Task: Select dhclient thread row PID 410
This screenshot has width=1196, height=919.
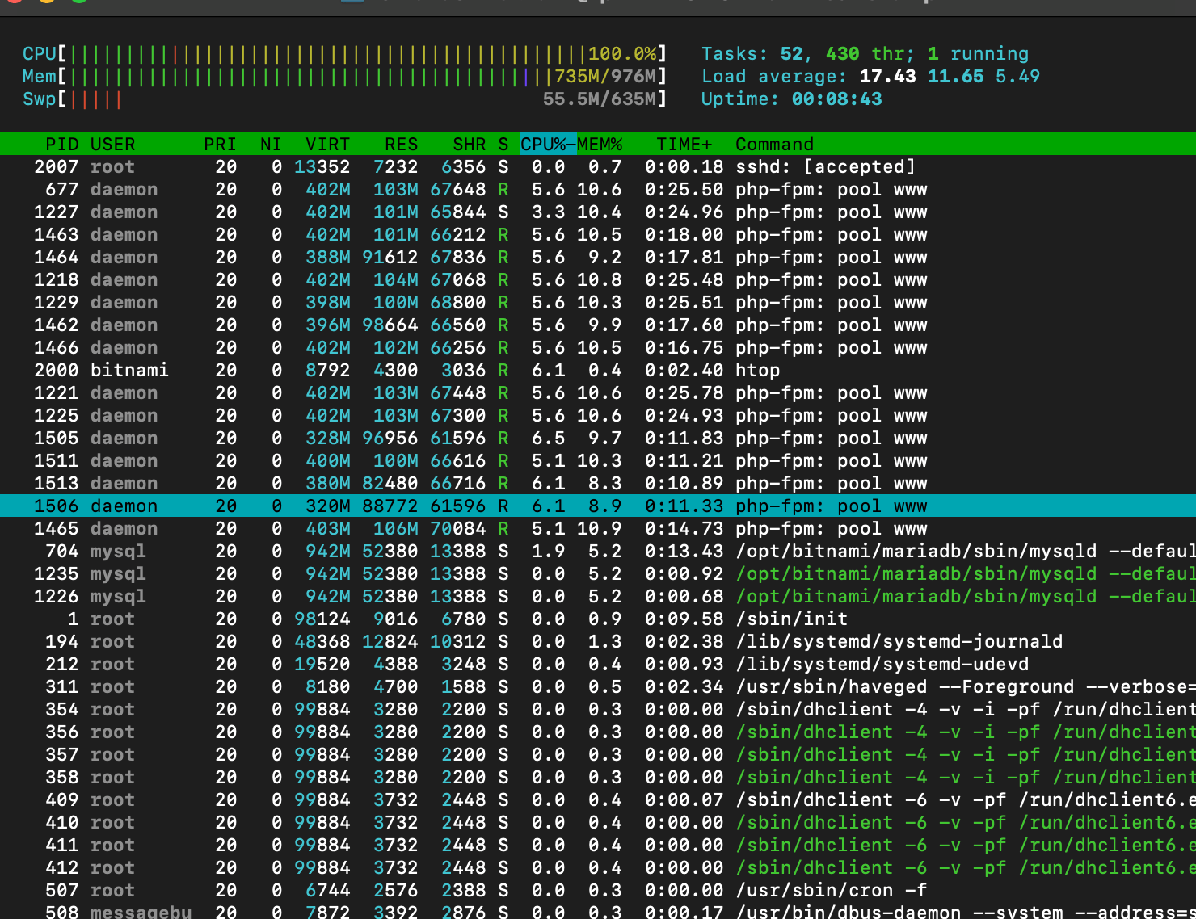Action: coord(598,822)
